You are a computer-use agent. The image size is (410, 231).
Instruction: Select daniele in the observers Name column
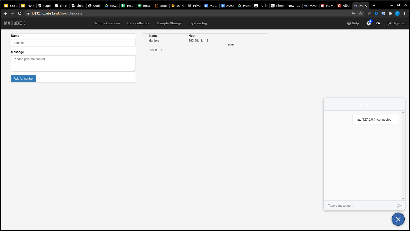(154, 41)
